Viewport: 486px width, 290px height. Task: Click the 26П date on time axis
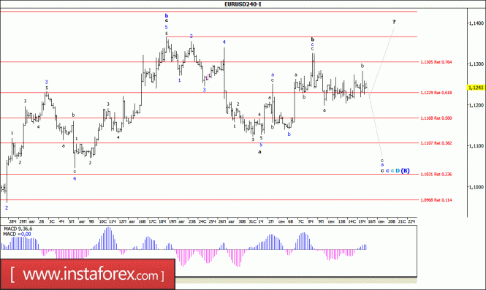coord(222,221)
